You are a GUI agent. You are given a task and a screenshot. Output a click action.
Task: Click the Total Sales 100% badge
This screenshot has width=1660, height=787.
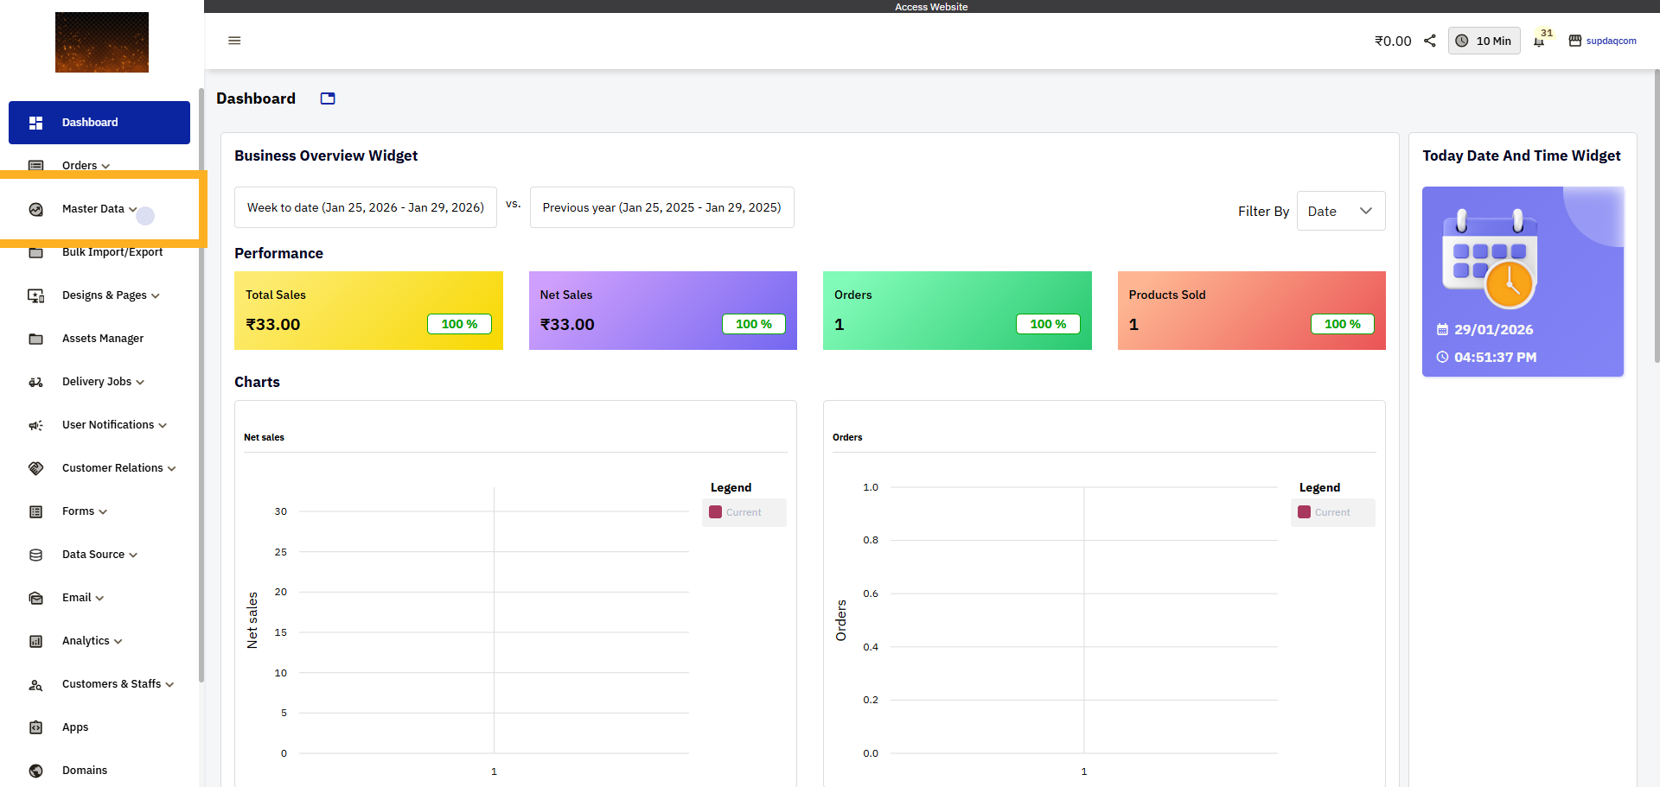click(459, 324)
